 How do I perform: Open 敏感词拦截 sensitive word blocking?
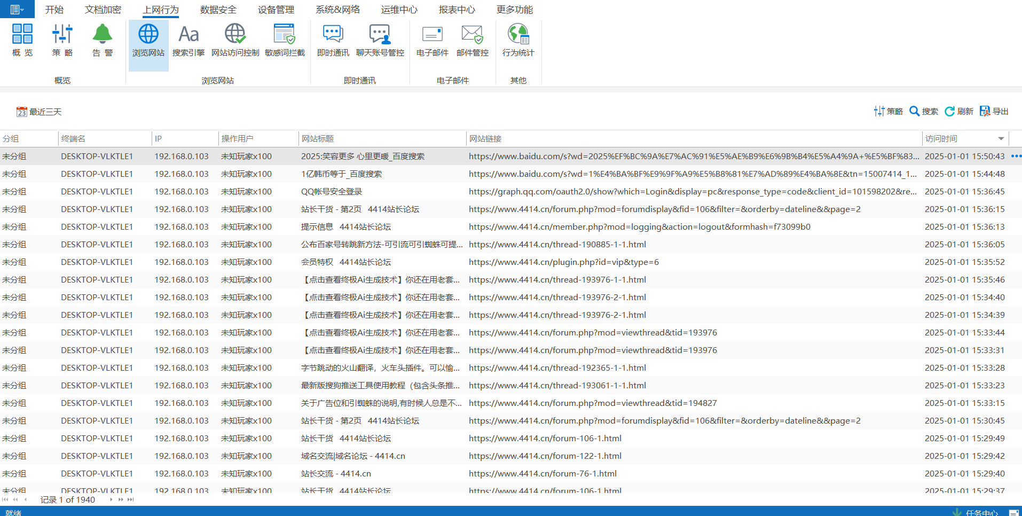[x=285, y=40]
